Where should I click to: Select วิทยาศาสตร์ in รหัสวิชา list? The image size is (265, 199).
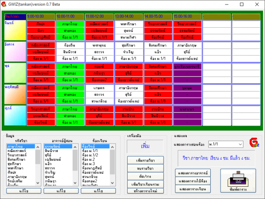(21, 155)
